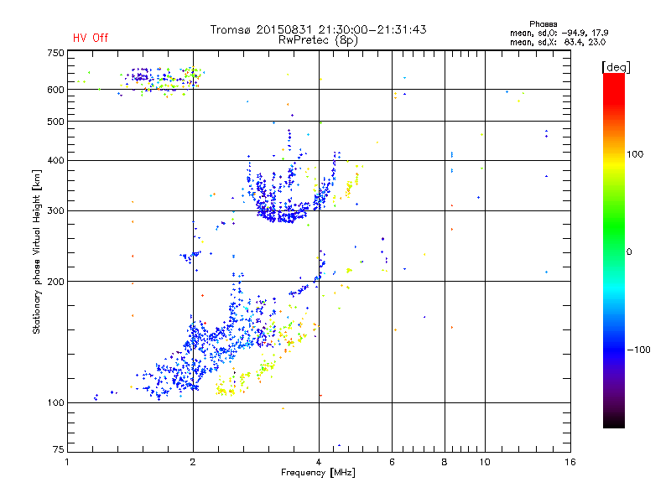Click the y-axis '500' tick label
Viewport: 671px width, 503px height.
pos(55,122)
